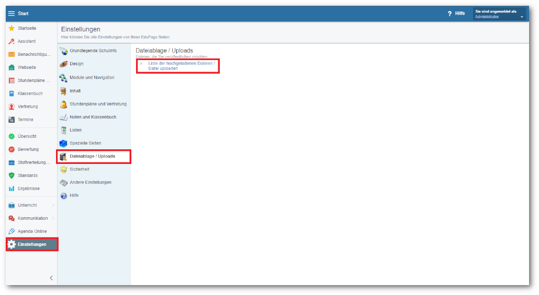The height and width of the screenshot is (295, 539).
Task: Click the Stundenpläne grid icon
Action: (12, 80)
